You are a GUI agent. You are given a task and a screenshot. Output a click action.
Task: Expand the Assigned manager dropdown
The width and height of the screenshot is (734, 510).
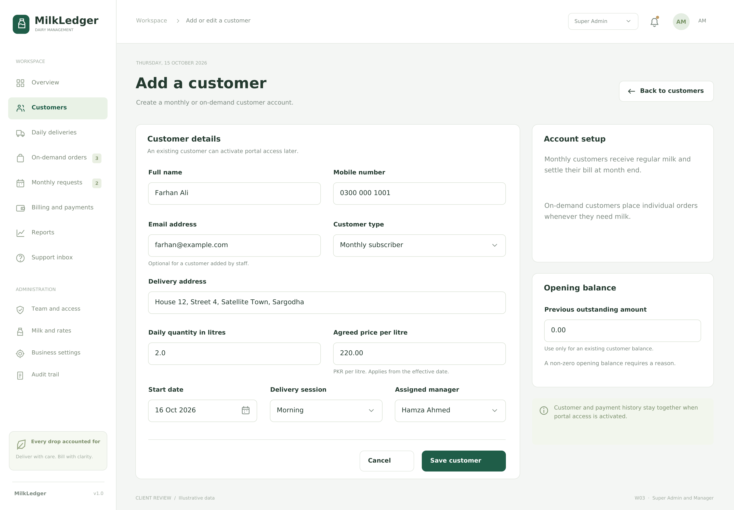pyautogui.click(x=450, y=411)
